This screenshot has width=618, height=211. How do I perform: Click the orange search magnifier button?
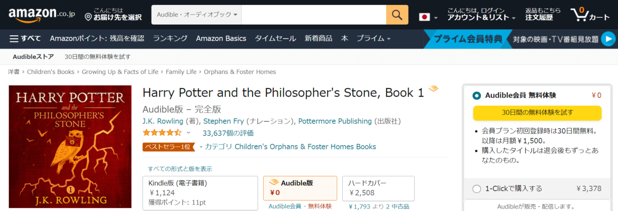[397, 15]
